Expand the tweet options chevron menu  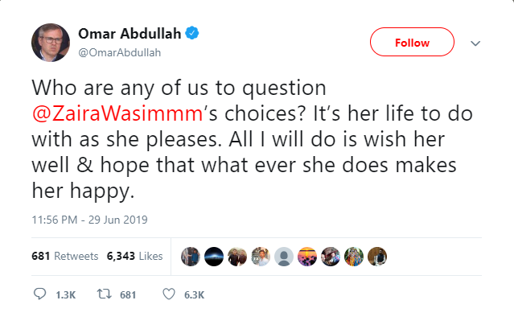475,43
